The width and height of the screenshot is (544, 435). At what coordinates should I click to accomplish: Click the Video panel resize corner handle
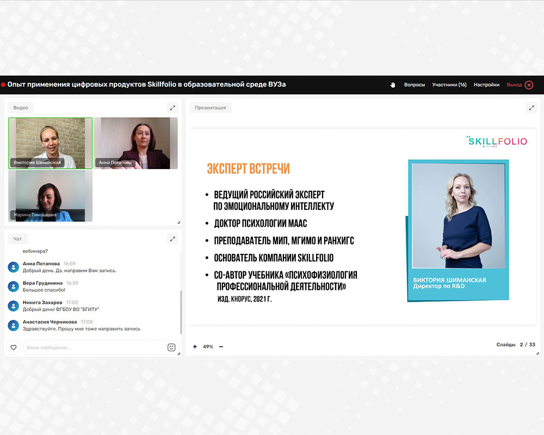click(178, 222)
